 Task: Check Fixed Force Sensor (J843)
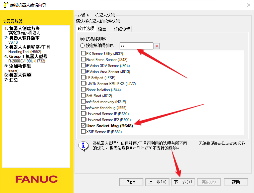pyautogui.click(x=84, y=59)
